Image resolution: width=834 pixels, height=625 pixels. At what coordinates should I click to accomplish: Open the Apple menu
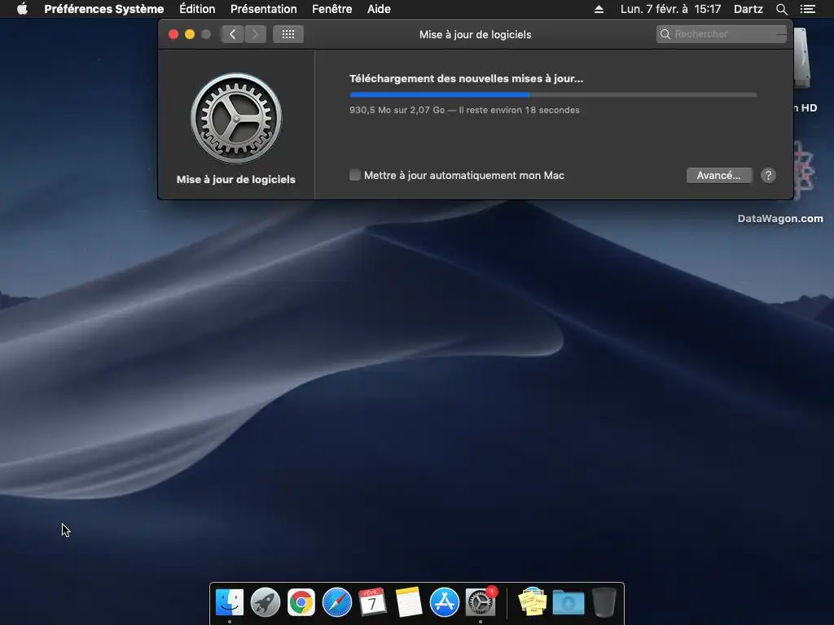click(22, 9)
